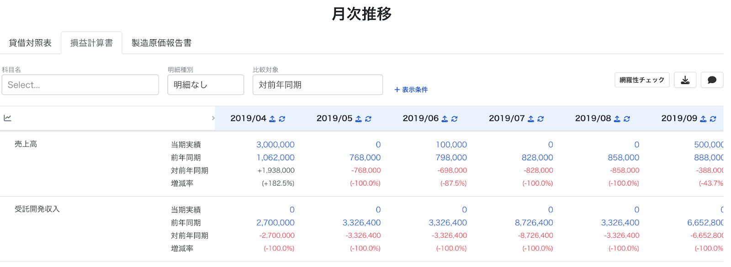Click the upload icon next to 2019/04
This screenshot has width=731, height=267.
point(272,119)
